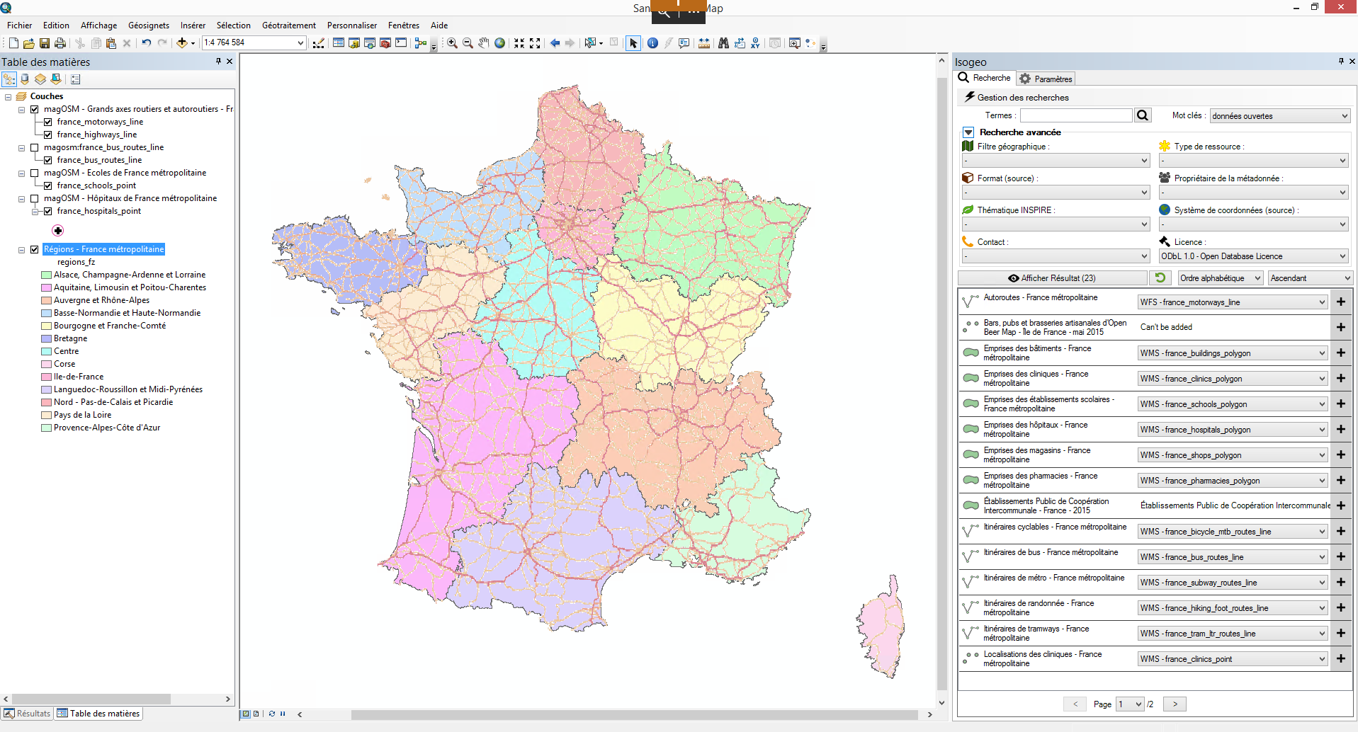Enable magOSM Hôpitaux de France métropolitaine layer
Image resolution: width=1358 pixels, height=732 pixels.
tap(35, 198)
